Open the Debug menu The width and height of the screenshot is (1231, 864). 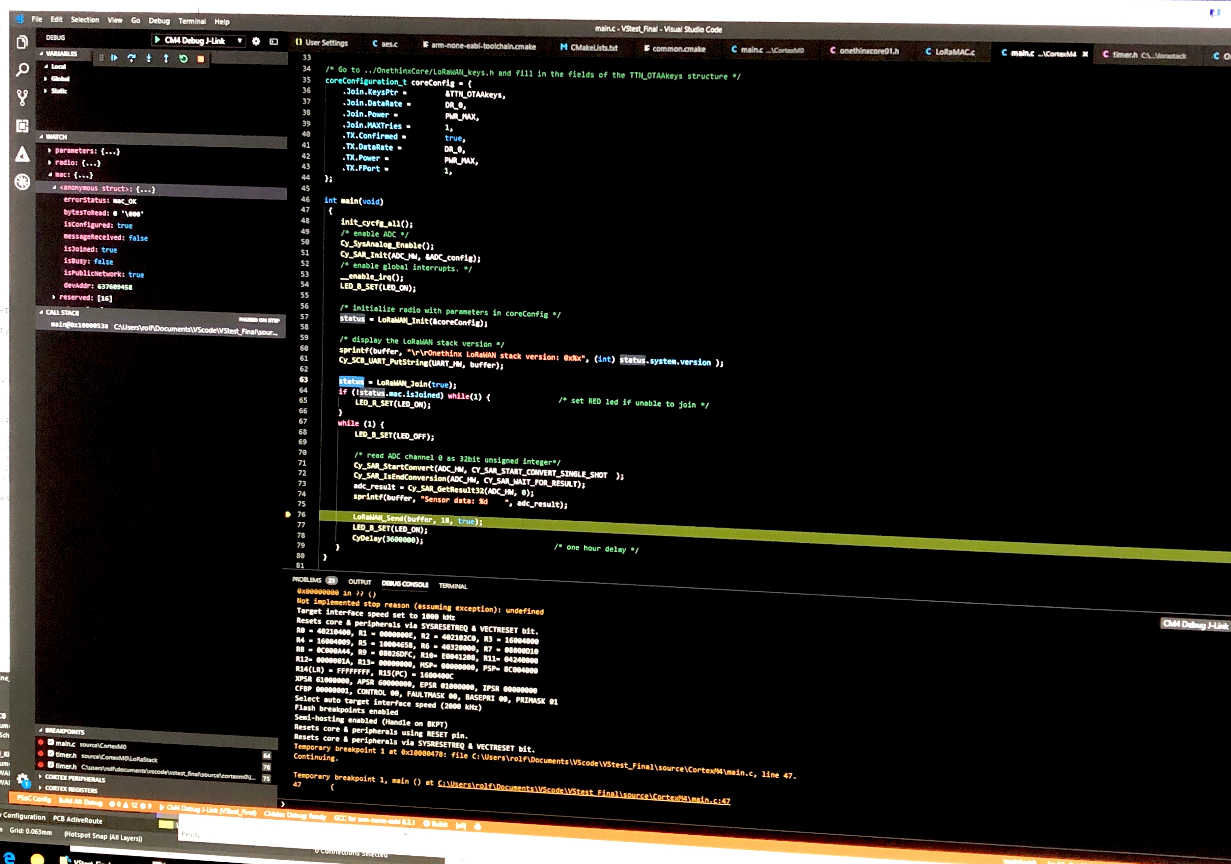coord(159,21)
